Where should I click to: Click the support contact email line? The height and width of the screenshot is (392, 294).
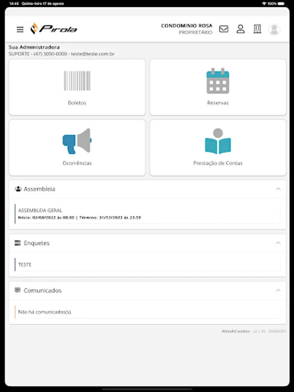coord(61,54)
